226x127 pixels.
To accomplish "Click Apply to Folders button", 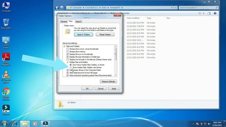I will (x=83, y=35).
